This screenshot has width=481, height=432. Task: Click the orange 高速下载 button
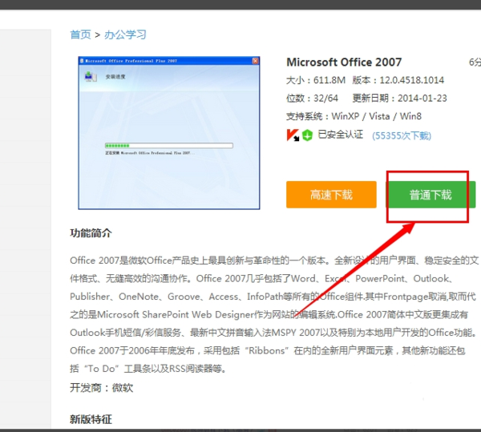tap(331, 195)
